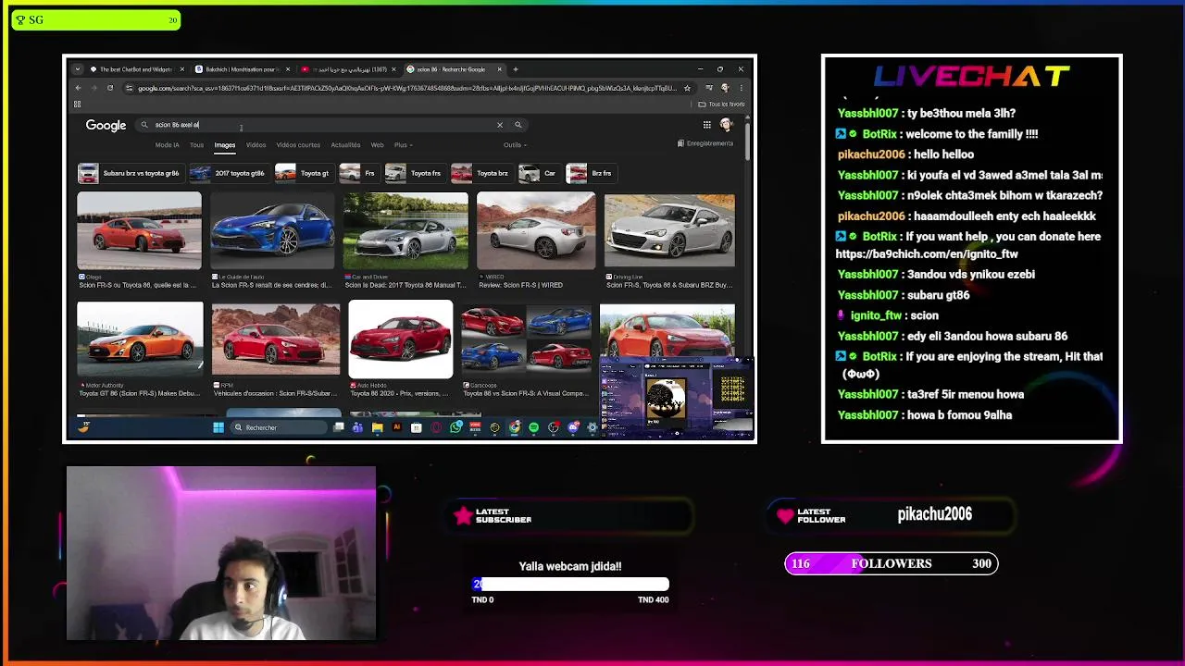The height and width of the screenshot is (666, 1185).
Task: Open a new browser tab
Action: coord(516,69)
